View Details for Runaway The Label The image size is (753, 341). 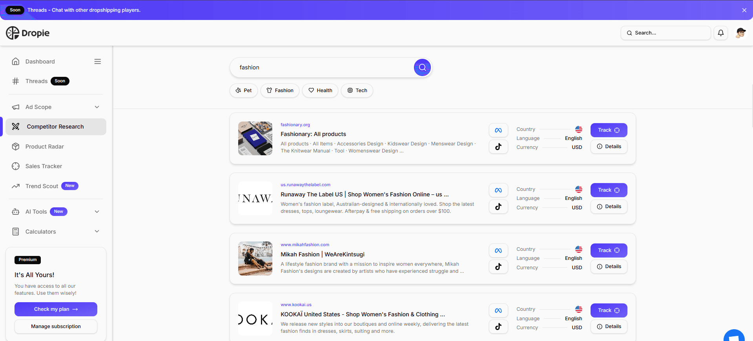(x=609, y=207)
